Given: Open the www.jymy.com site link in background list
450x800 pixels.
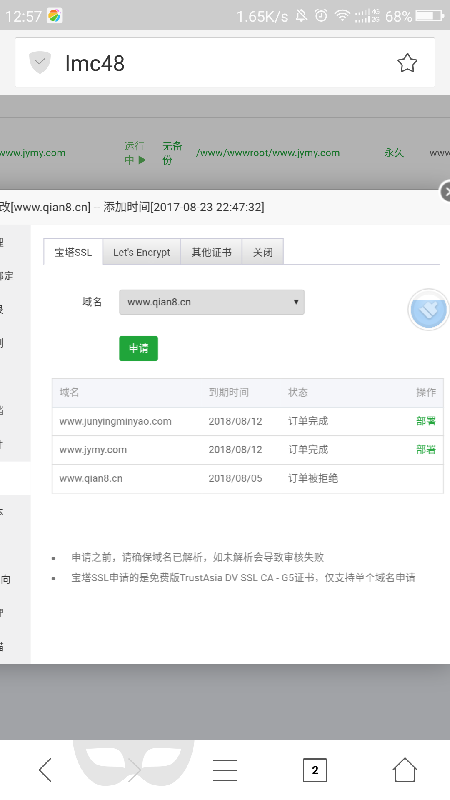Looking at the screenshot, I should 32,153.
